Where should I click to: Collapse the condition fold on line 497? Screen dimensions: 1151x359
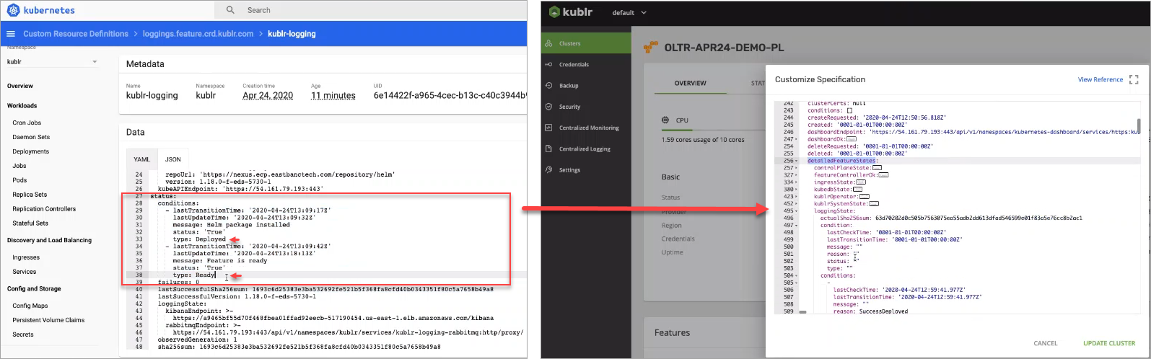[797, 225]
